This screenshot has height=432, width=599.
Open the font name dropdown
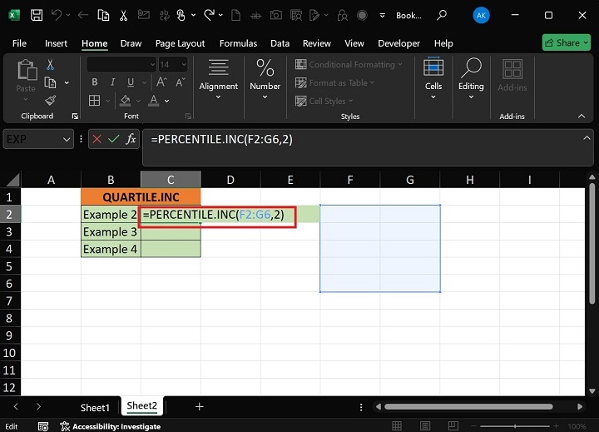[x=152, y=65]
